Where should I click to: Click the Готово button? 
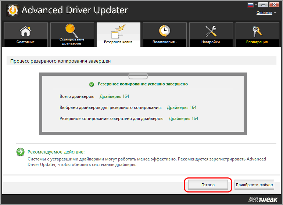[208, 185]
